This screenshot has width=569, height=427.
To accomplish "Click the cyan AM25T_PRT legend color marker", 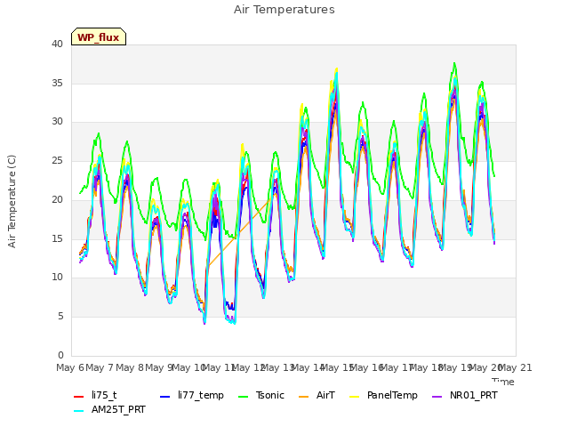I will (x=78, y=411).
